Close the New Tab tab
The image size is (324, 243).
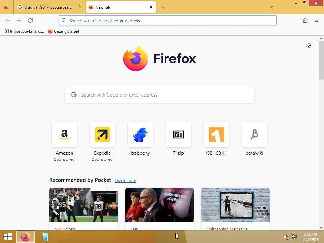coord(151,7)
